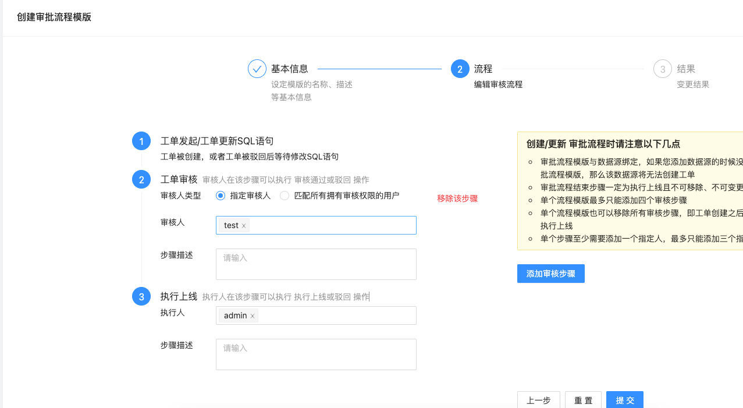Click the 流程 step title
Image resolution: width=743 pixels, height=408 pixels.
(x=483, y=69)
